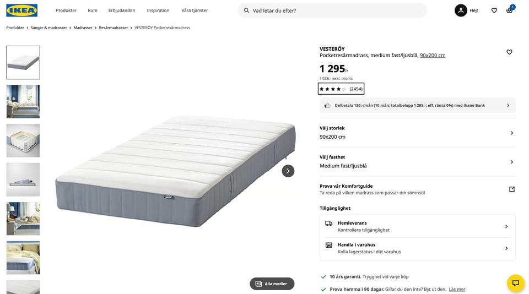Click the Alla medier button
Screen dimensions: 529x294
tap(272, 284)
